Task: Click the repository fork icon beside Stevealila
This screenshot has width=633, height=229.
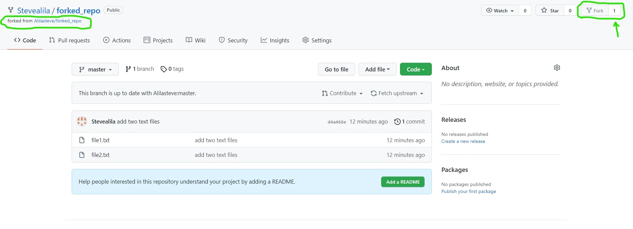Action: [x=11, y=10]
